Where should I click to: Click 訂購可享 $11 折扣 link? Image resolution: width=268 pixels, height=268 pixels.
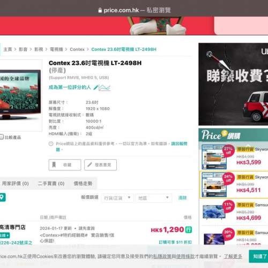pos(175,242)
